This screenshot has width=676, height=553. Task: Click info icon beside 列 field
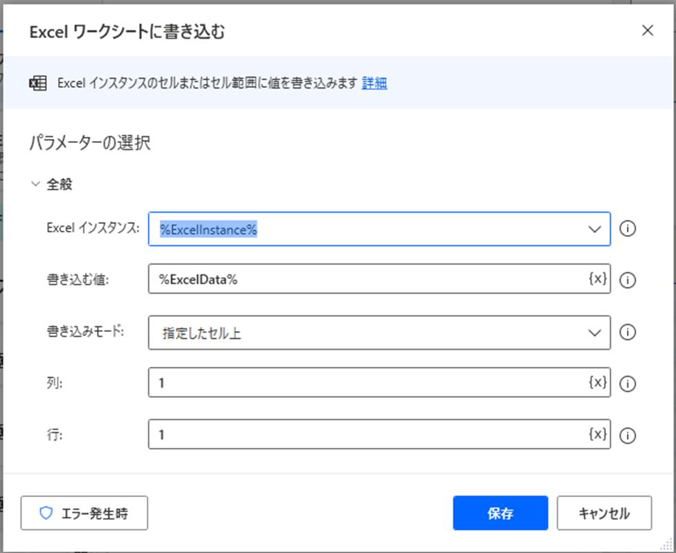628,384
